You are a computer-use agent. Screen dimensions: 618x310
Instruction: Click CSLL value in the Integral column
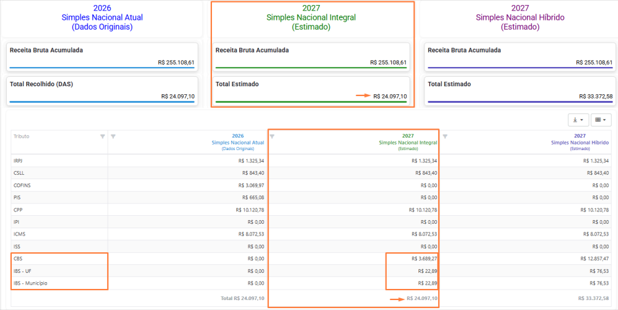[426, 173]
